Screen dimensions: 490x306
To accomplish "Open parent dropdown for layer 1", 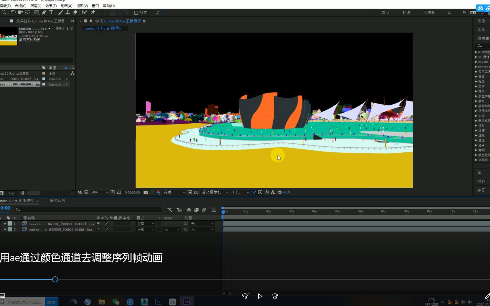I will pyautogui.click(x=203, y=224).
